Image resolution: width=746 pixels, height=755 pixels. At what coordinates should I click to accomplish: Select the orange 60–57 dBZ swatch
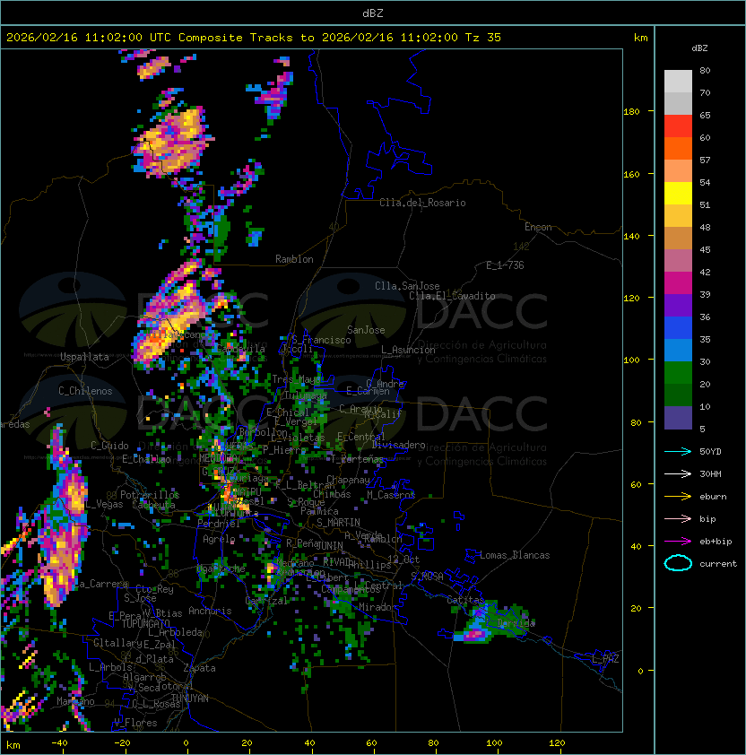click(x=678, y=149)
